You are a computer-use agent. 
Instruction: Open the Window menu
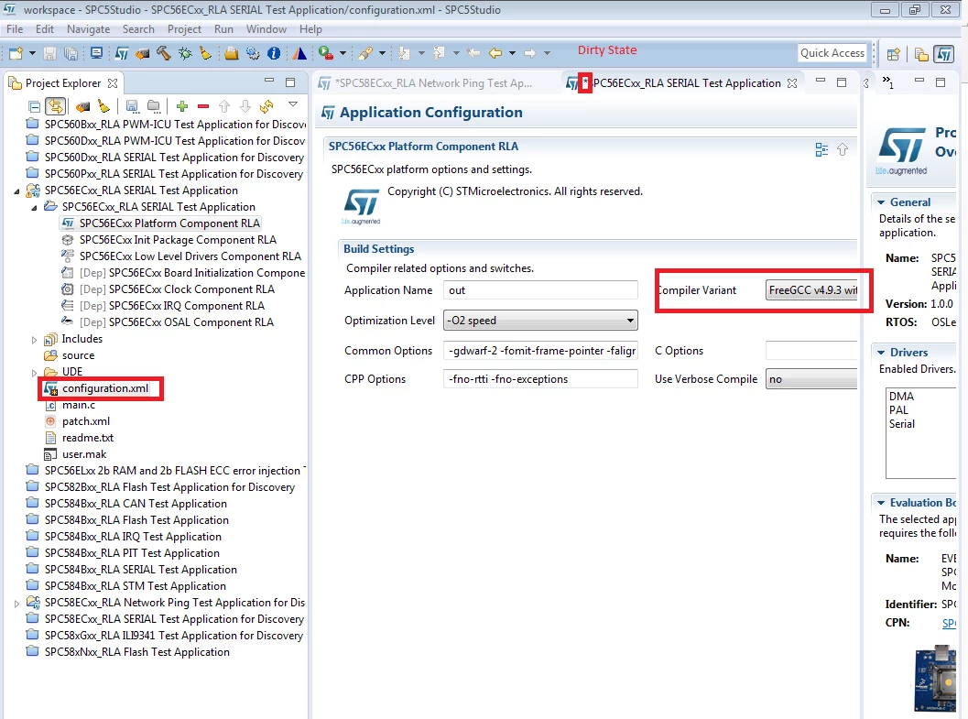266,29
